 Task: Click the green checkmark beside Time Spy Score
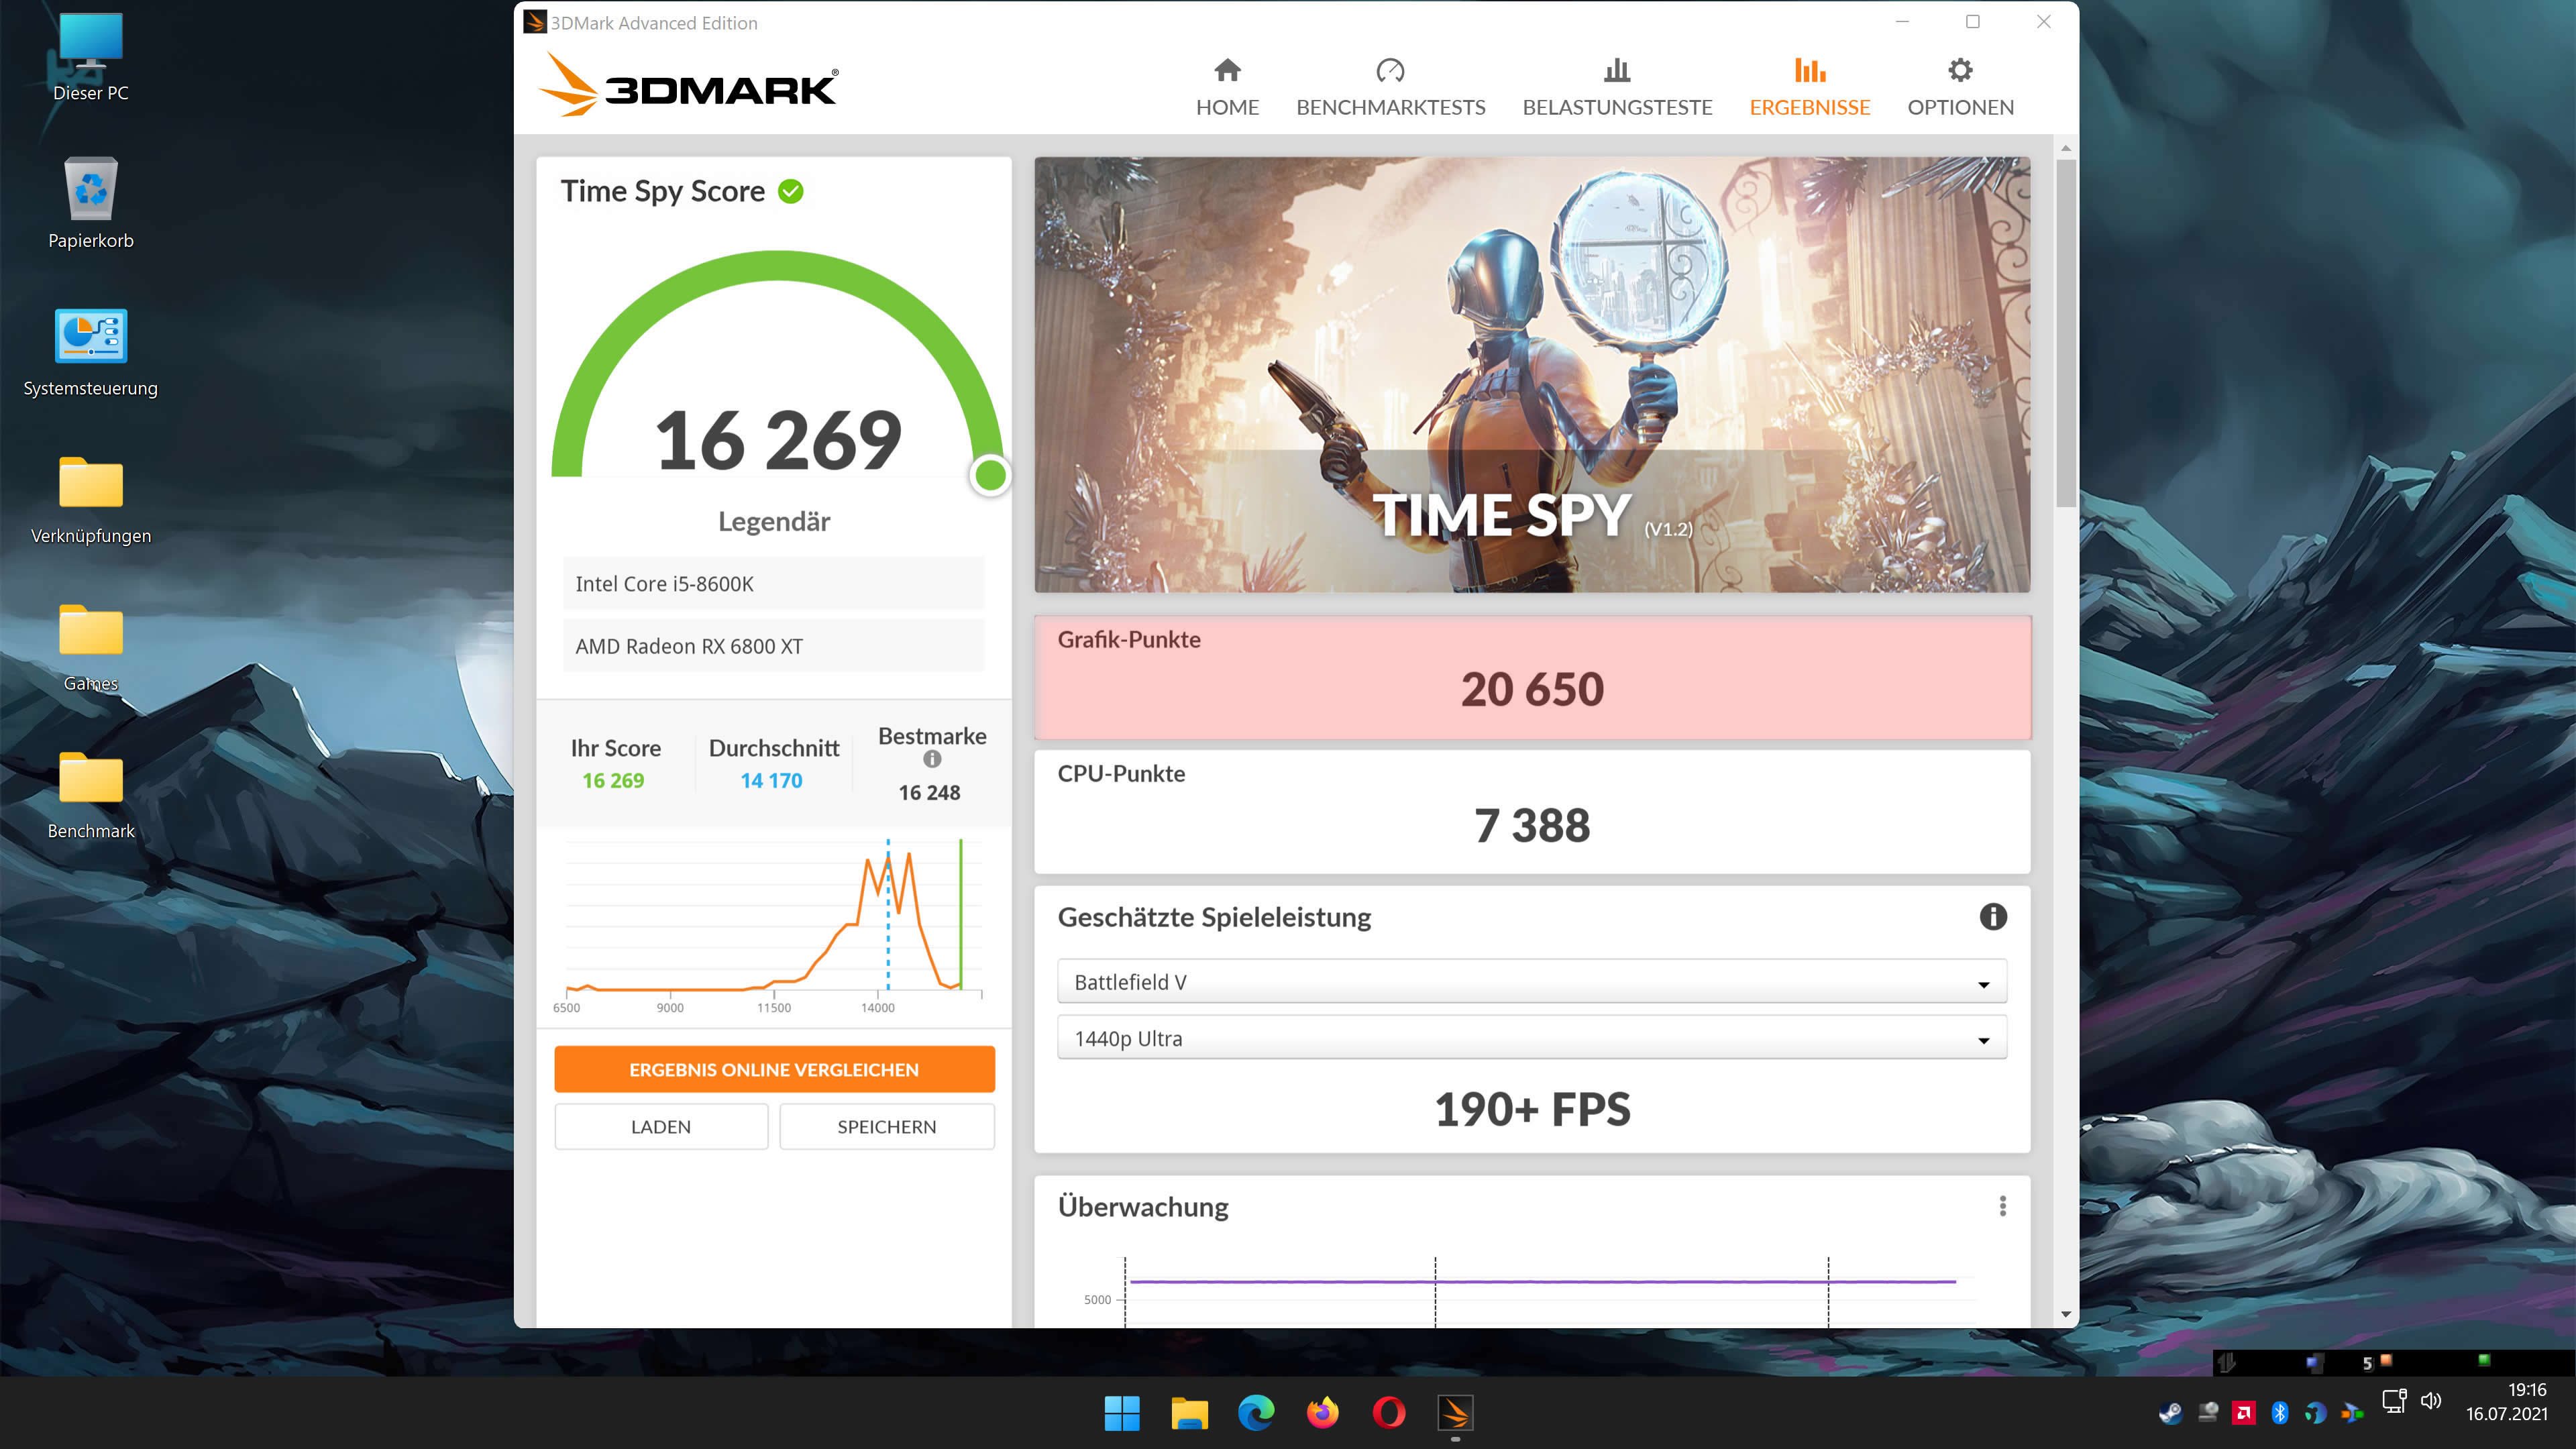pyautogui.click(x=790, y=191)
